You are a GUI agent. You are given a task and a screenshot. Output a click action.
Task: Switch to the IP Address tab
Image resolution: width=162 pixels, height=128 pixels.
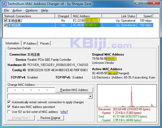[30, 44]
